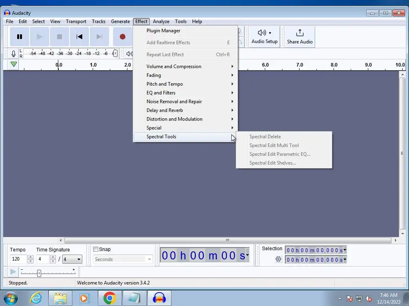The width and height of the screenshot is (409, 306).
Task: Select Spectral Tools in the Effect menu
Action: pos(185,137)
